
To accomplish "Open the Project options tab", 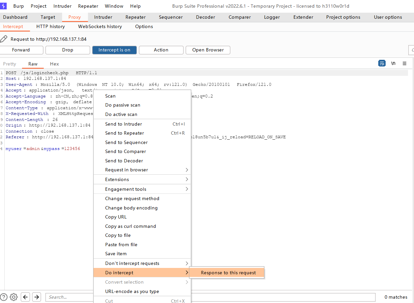I will (343, 17).
